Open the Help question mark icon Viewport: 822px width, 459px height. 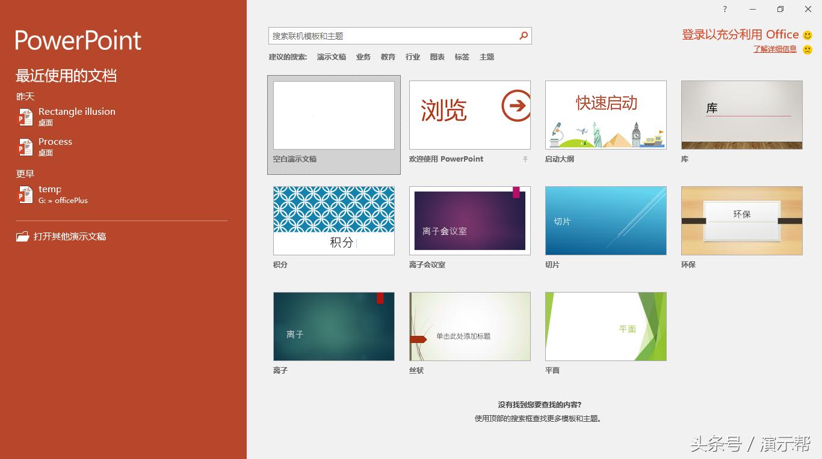(x=725, y=9)
